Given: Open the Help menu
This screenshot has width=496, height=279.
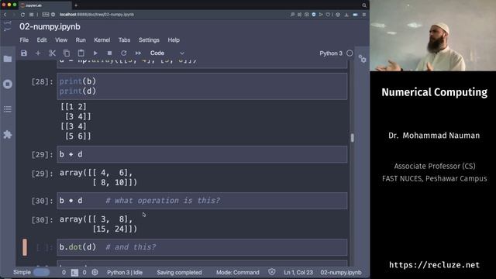Looking at the screenshot, I should [174, 40].
